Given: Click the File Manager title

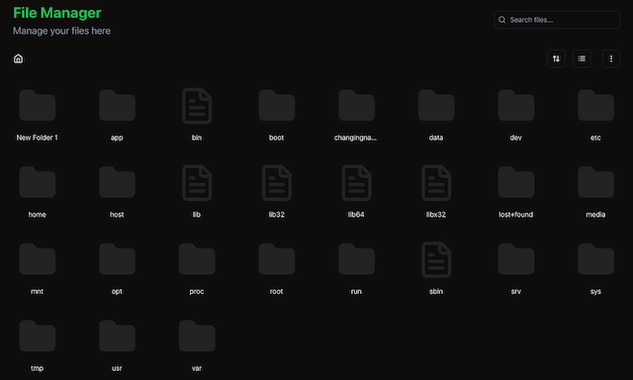Looking at the screenshot, I should click(x=57, y=13).
